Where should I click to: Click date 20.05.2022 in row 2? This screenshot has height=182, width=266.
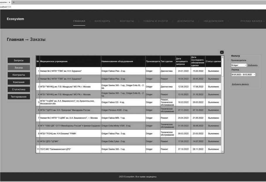click(198, 79)
